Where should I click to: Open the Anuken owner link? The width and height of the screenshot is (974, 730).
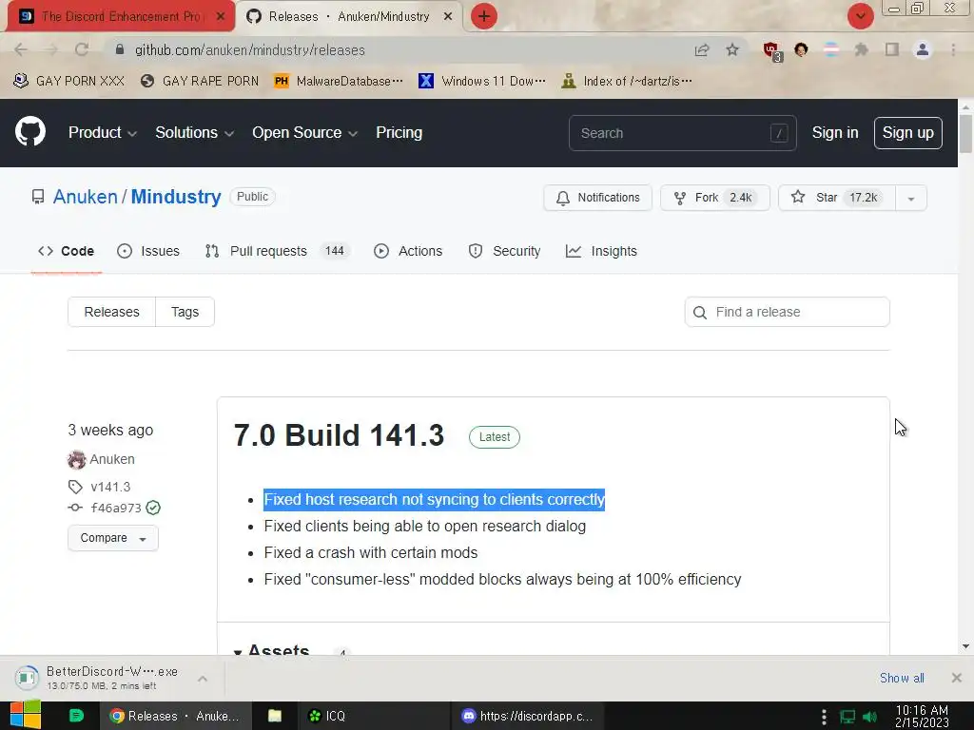(85, 197)
